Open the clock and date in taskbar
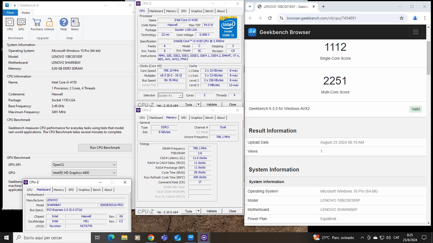The width and height of the screenshot is (433, 243). pos(410,238)
